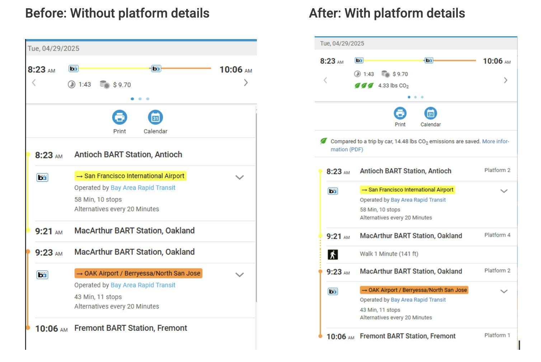Click the left arrow to view previous trip
The image size is (541, 362).
click(x=34, y=82)
